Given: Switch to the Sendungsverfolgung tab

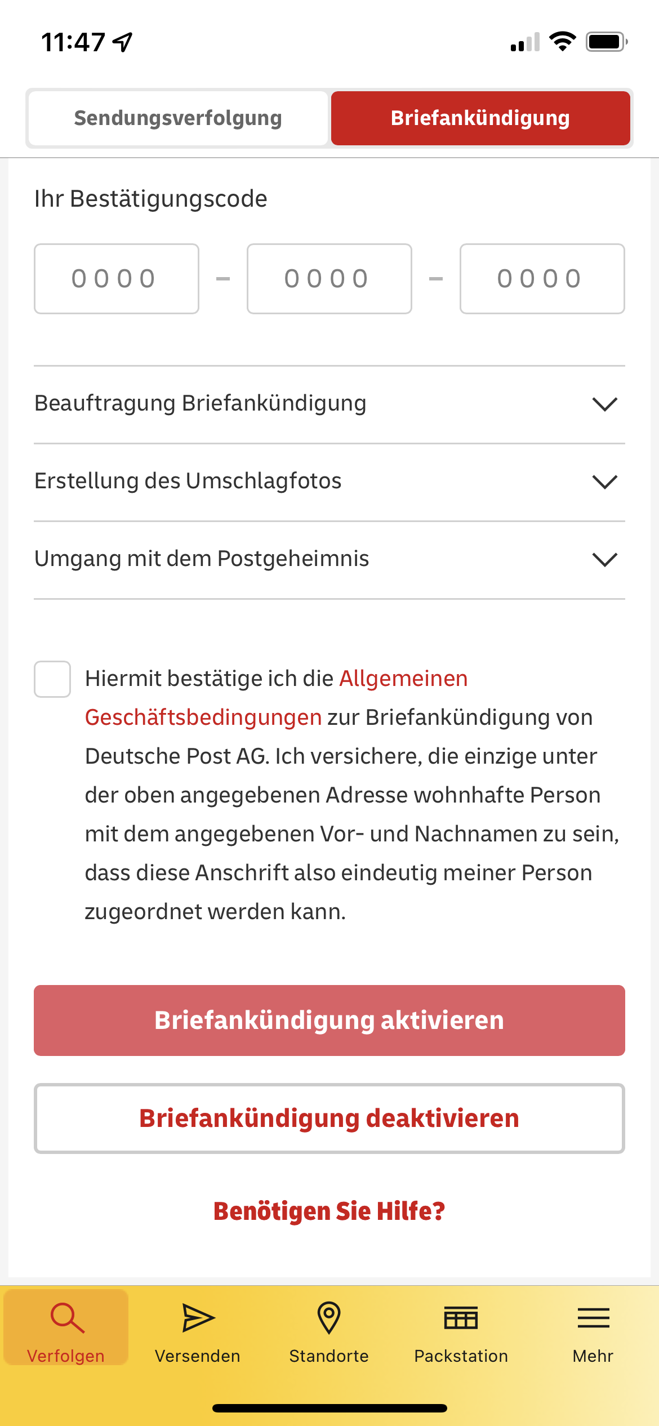Looking at the screenshot, I should 178,118.
